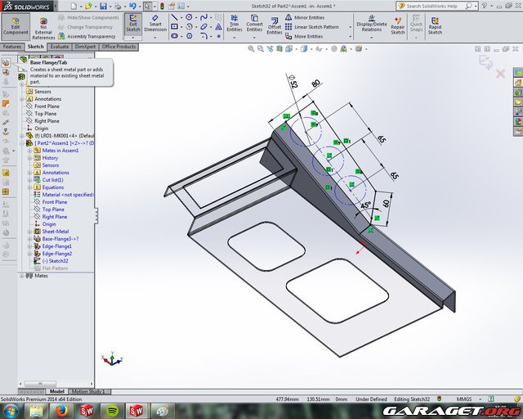Expand the Mates in Assem1 folder

pos(29,151)
